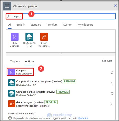Open the My clipboard tab
119x121 pixels.
pos(86,25)
